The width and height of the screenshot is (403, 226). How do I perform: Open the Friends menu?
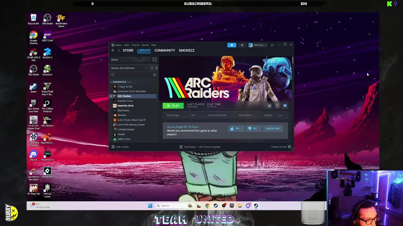[x=135, y=45]
